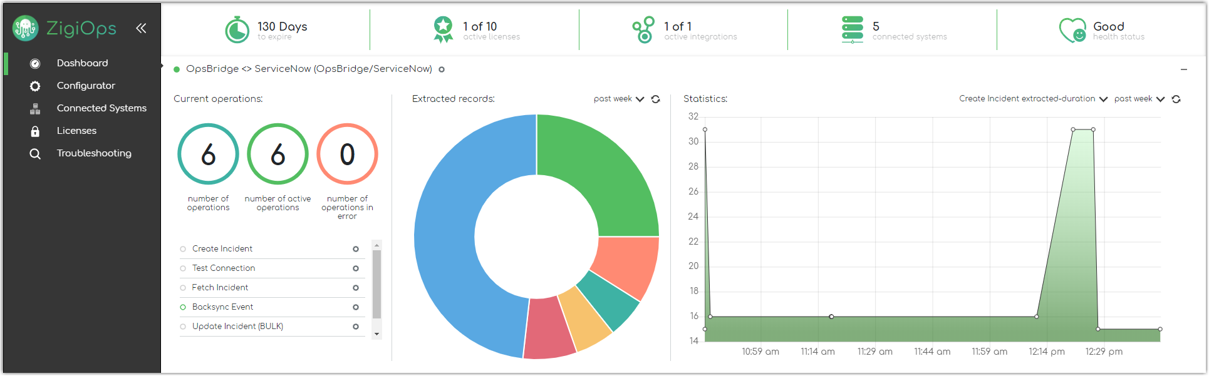Go to Connected Systems menu item

(101, 108)
